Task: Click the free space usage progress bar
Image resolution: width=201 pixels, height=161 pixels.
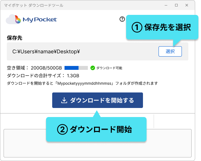Action: 76,68
